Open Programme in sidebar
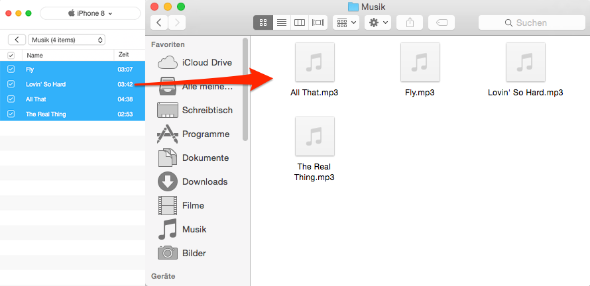590x286 pixels. coord(194,134)
